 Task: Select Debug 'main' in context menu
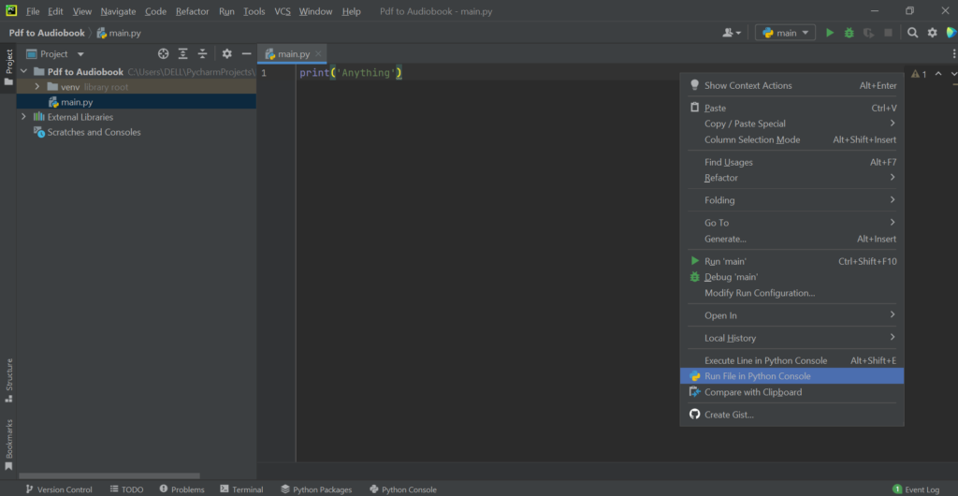791,277
